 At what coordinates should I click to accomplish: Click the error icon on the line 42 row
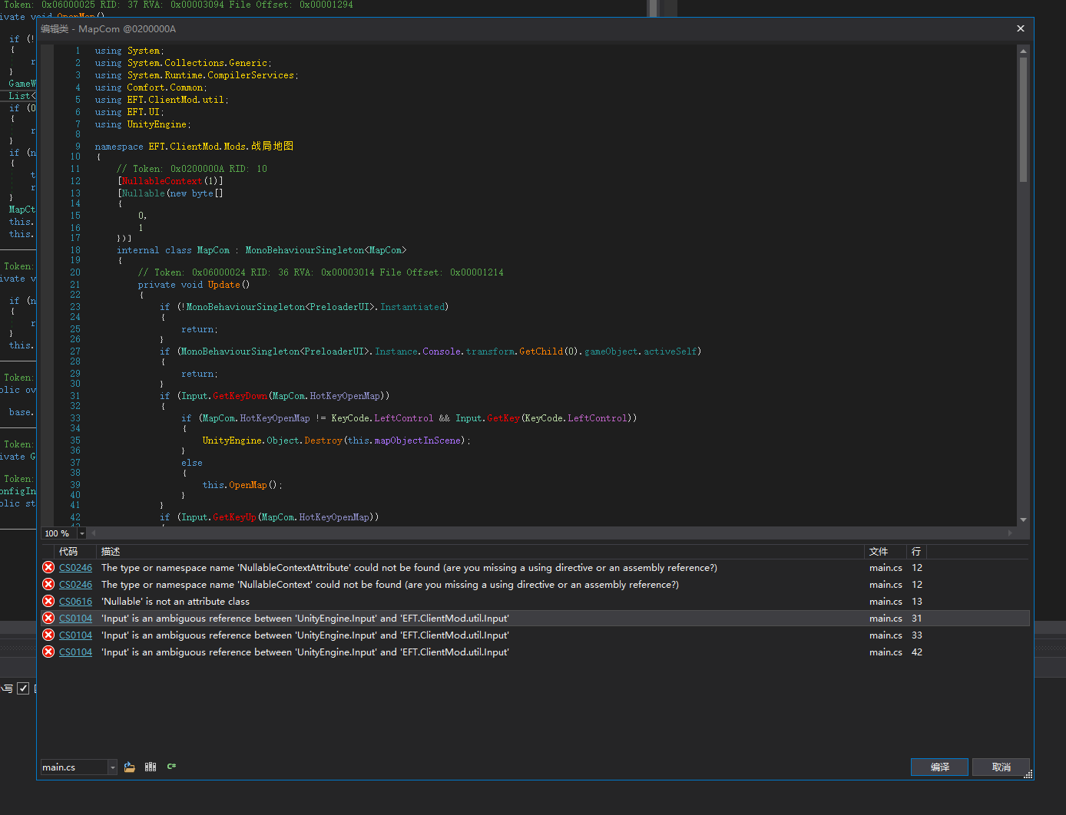48,652
